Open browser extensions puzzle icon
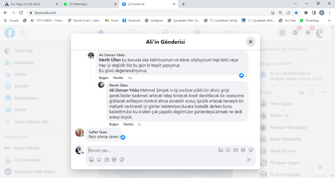Image resolution: width=335 pixels, height=178 pixels. coord(306,13)
